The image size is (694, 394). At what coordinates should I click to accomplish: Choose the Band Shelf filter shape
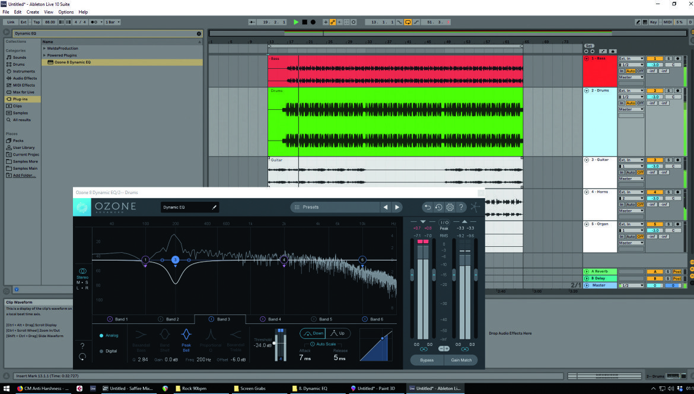point(165,340)
